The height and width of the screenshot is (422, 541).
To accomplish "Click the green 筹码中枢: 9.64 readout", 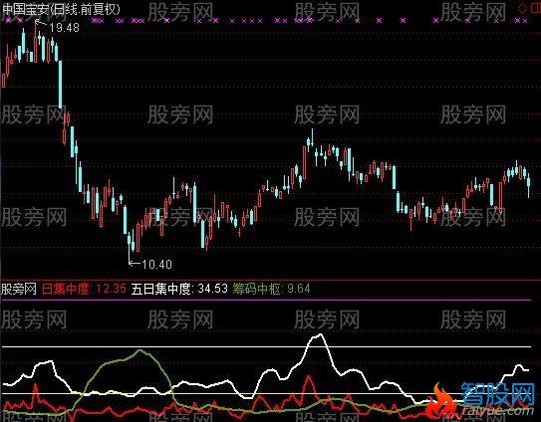I will coord(271,289).
